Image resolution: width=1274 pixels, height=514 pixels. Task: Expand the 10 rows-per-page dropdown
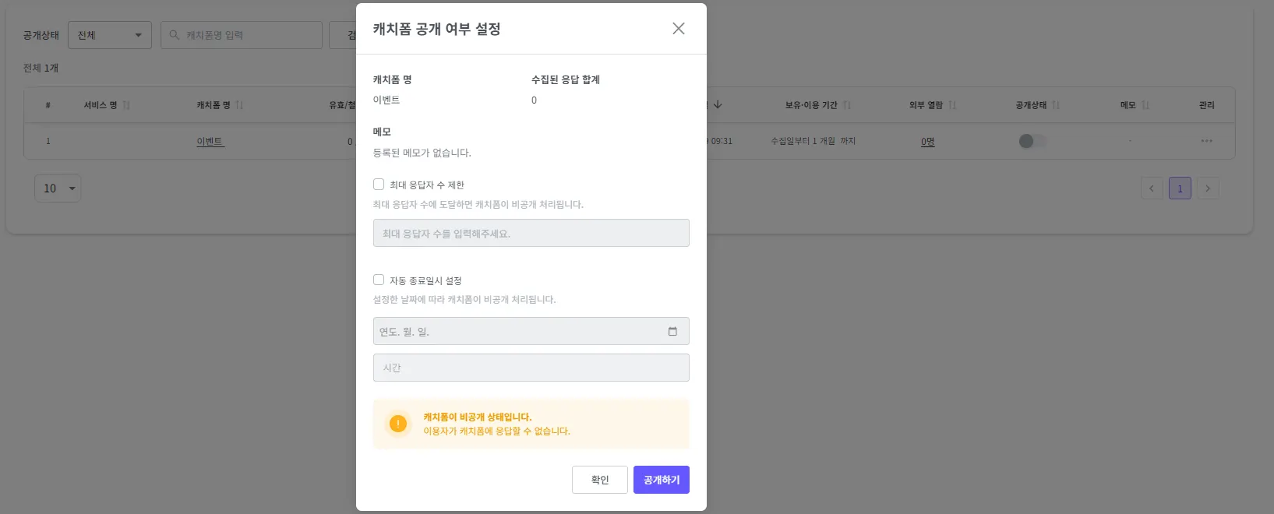[x=58, y=188]
